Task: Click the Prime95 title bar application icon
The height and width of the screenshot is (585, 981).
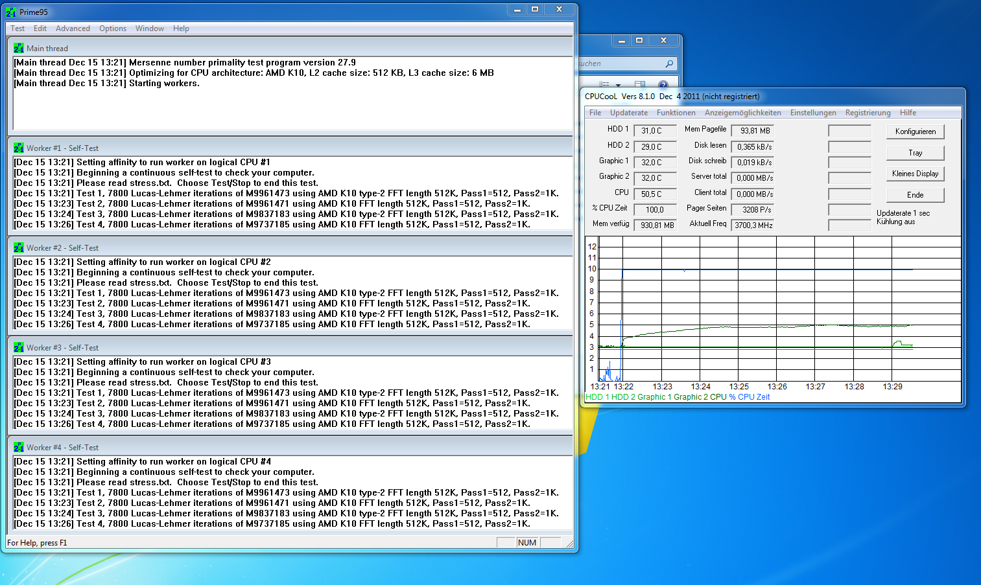Action: tap(12, 12)
